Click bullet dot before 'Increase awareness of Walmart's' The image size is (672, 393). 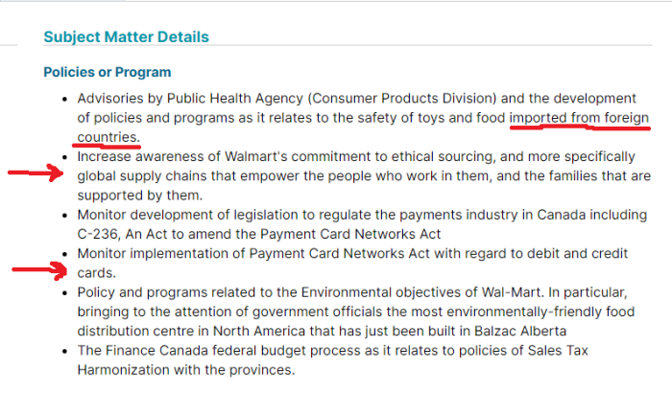[64, 157]
